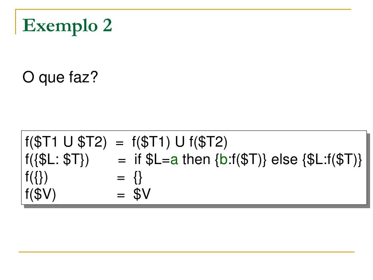Click the green letter 'a' in the condition
Viewport: 373px width, 280px height.
174,160
